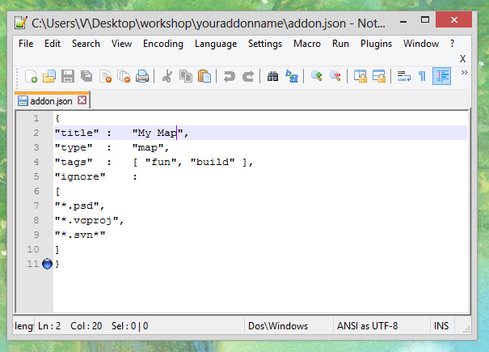Select the addon.json document tab
Screen dimensions: 489x352
(x=50, y=100)
